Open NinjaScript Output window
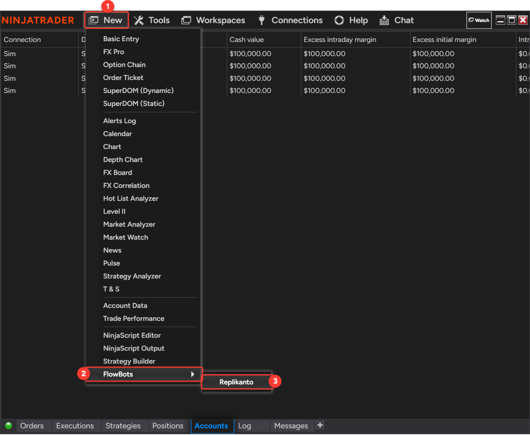Viewport: 530px width, 435px height. point(133,348)
